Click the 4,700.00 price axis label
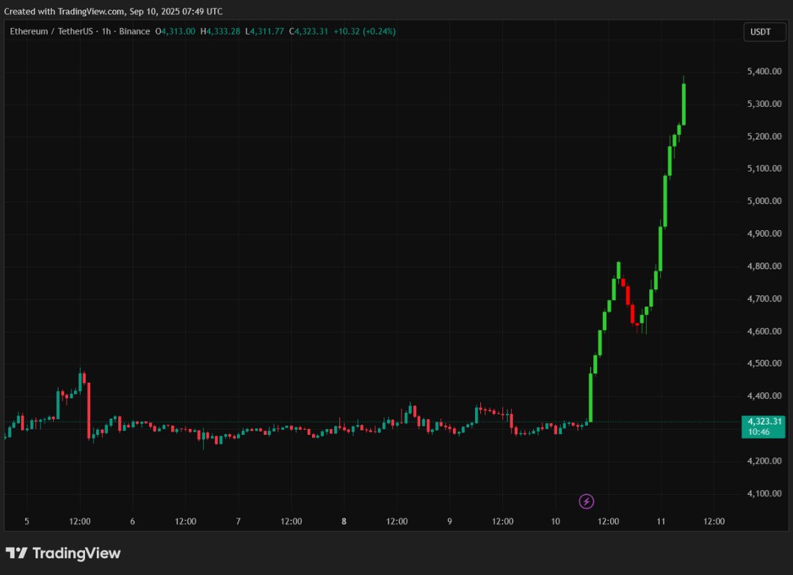 pos(764,299)
